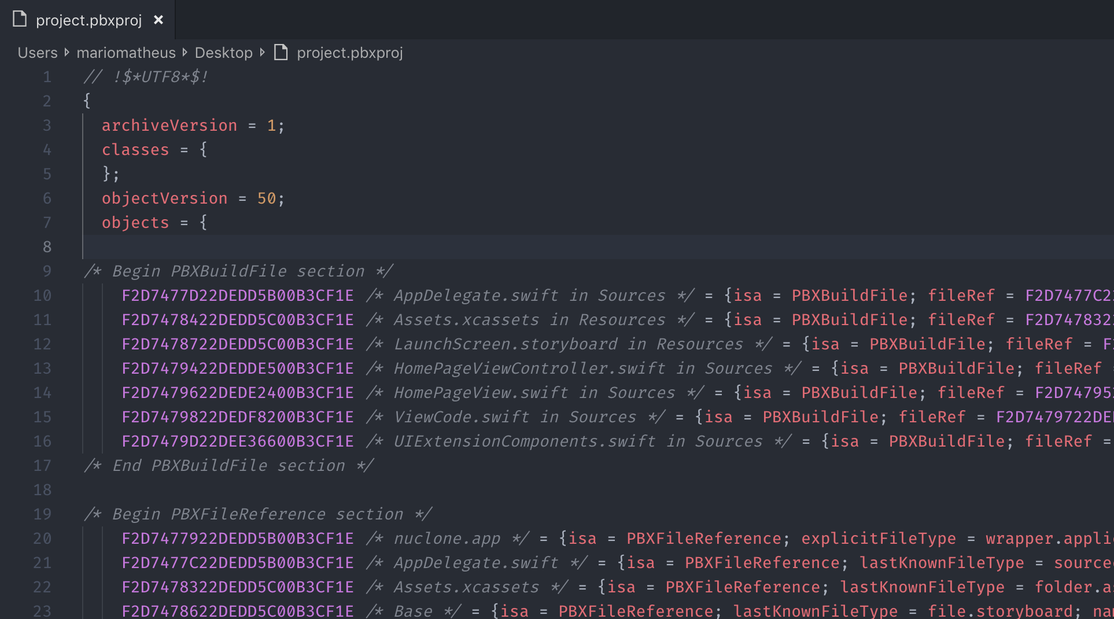Click Assets.xcassets in Resources comment
1114x619 pixels.
pyautogui.click(x=529, y=320)
